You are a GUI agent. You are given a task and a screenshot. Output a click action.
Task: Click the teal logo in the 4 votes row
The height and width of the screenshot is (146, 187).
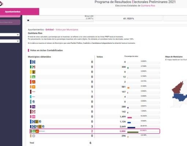pos(34,97)
